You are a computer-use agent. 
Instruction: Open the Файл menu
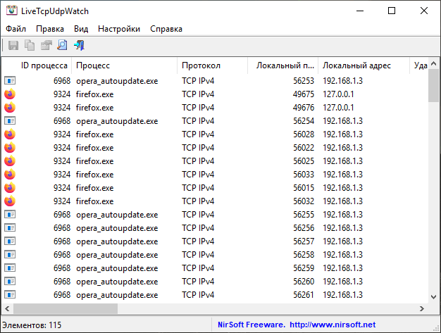click(x=15, y=29)
